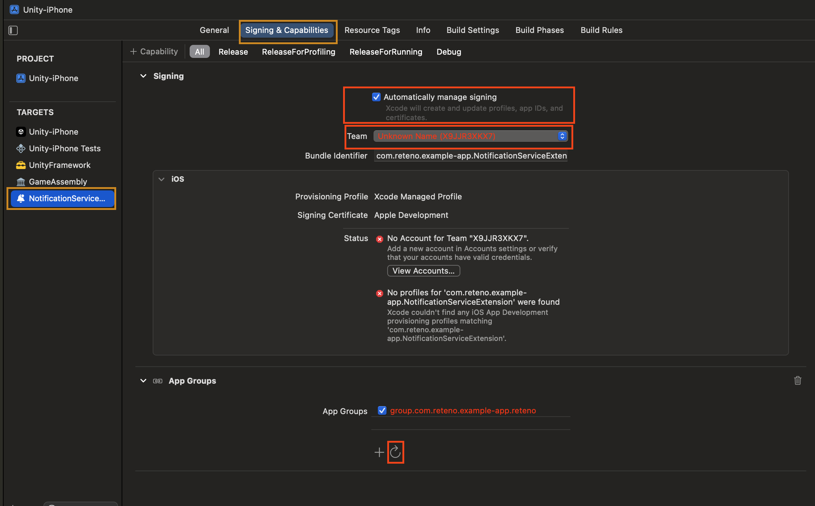Click the Bundle Identifier field

click(x=471, y=156)
